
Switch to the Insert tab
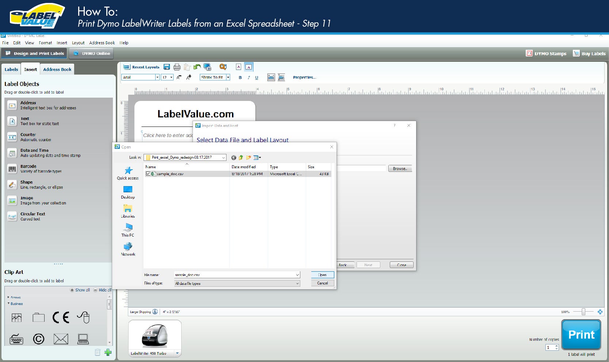click(x=31, y=69)
